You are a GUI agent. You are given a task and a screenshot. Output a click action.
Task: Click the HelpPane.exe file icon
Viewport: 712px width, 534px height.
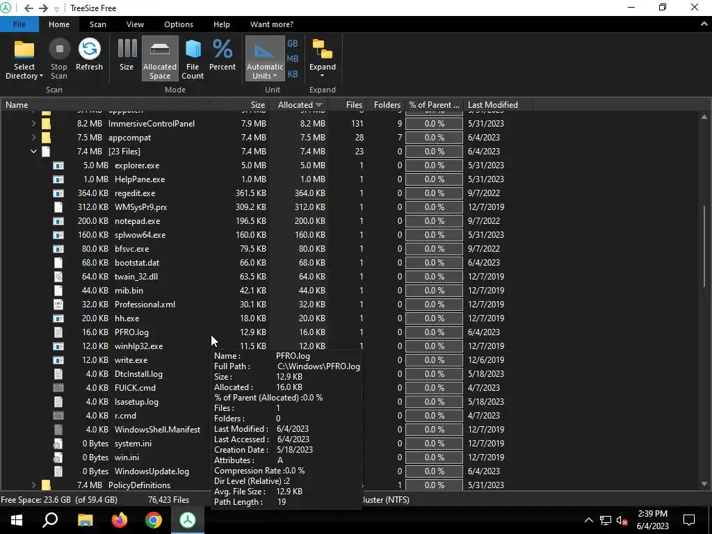(58, 179)
